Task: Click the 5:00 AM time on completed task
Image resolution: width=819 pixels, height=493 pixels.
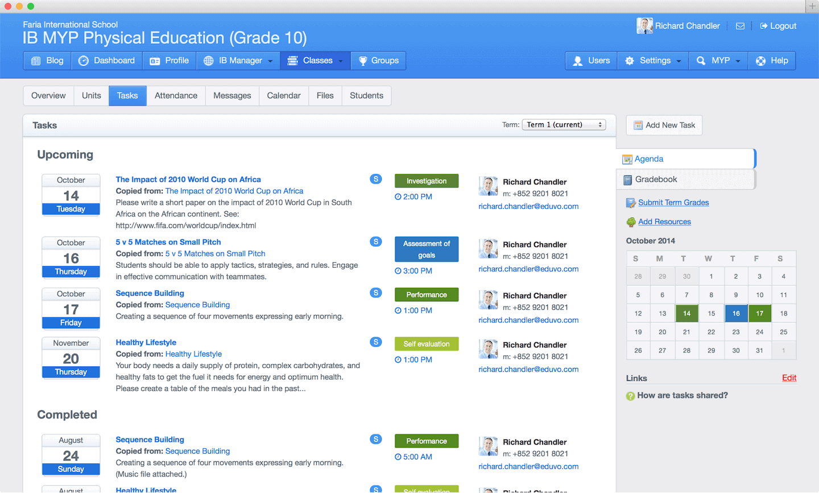Action: [413, 457]
